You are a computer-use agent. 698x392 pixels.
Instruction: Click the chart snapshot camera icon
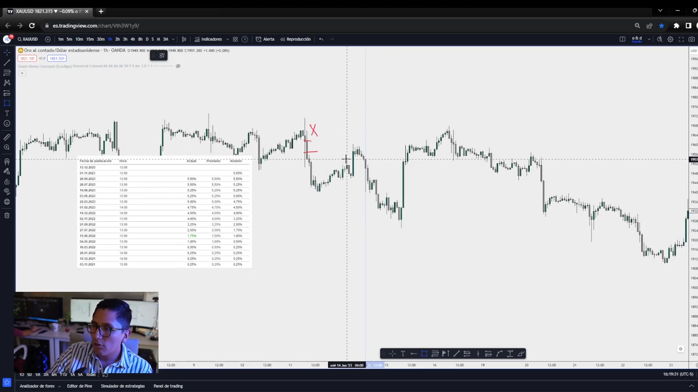[x=692, y=39]
